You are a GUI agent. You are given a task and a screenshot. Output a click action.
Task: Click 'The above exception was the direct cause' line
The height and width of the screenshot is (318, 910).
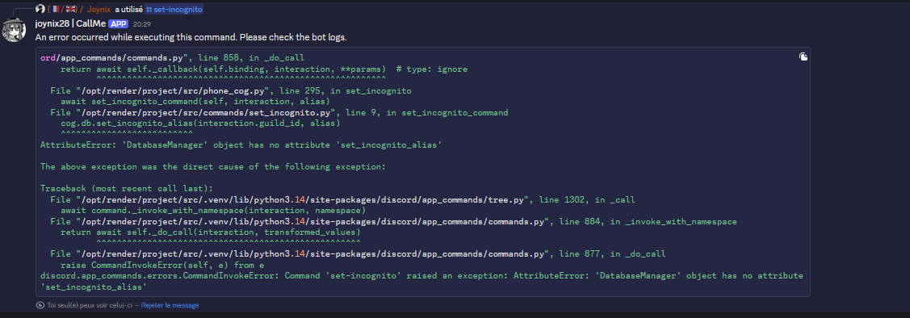[213, 166]
